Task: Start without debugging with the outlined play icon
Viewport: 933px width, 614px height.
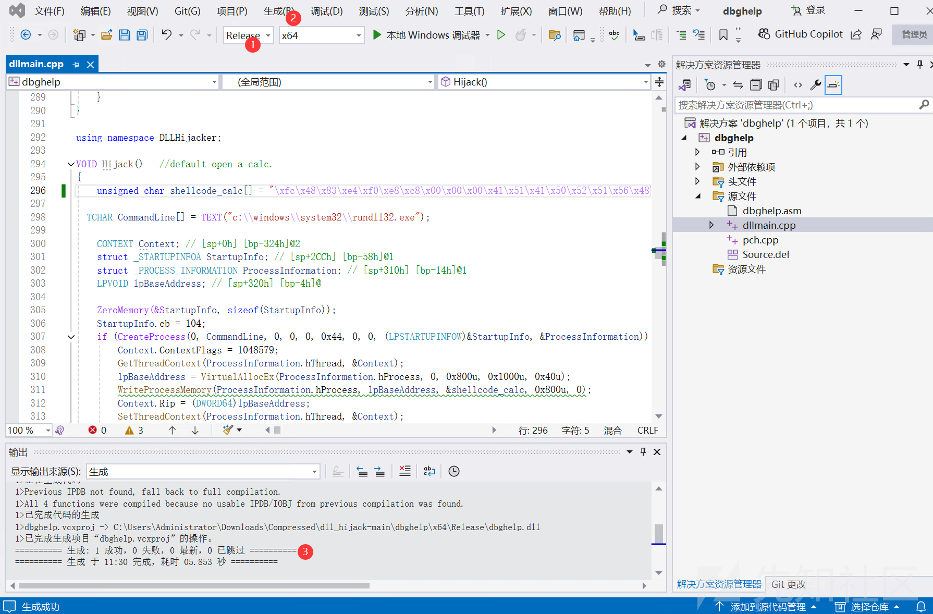Action: pyautogui.click(x=501, y=35)
